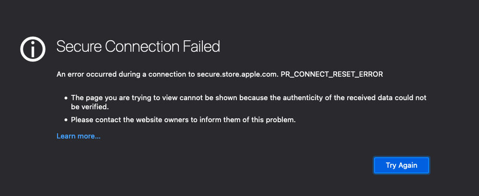Click the second bullet point marker

[66, 120]
